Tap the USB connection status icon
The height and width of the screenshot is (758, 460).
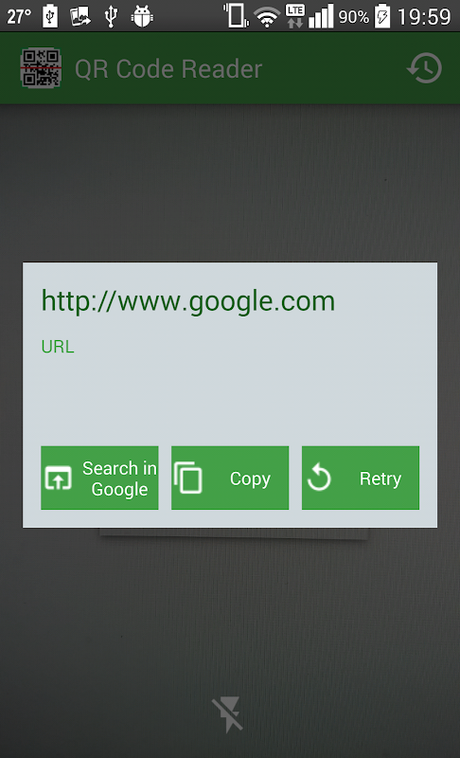click(111, 16)
